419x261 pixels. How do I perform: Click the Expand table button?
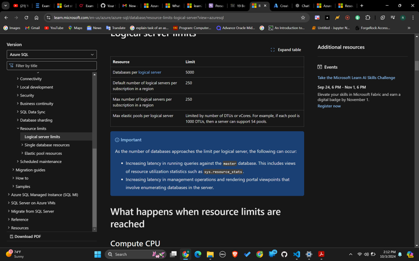point(286,50)
